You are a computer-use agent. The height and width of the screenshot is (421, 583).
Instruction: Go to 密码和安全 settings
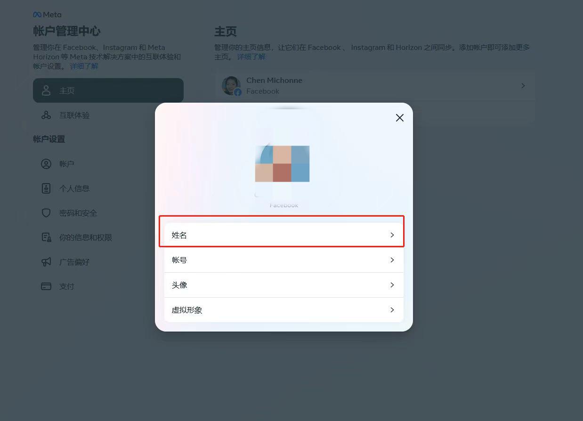[78, 213]
